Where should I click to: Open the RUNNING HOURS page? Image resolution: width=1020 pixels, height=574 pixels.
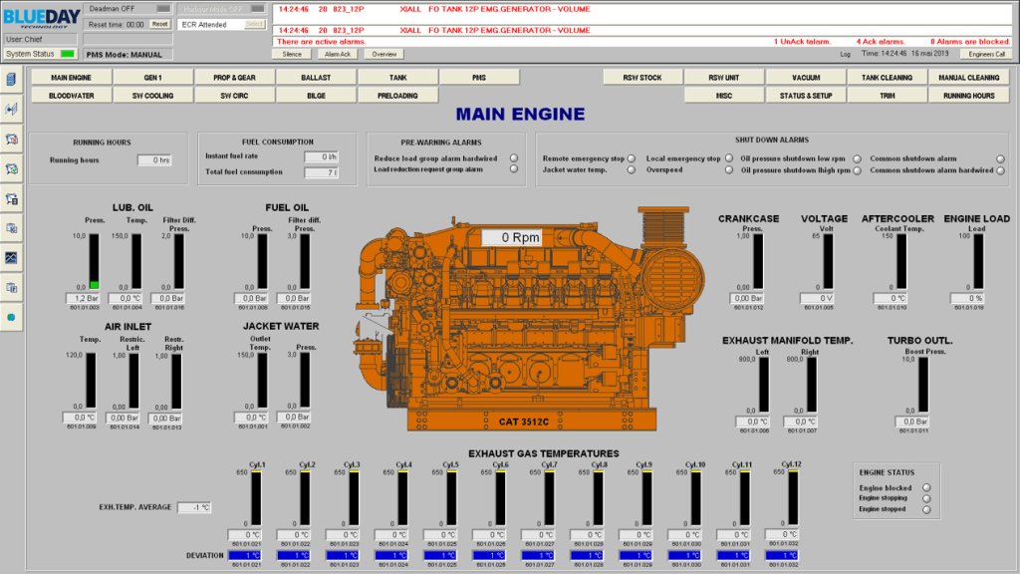969,96
